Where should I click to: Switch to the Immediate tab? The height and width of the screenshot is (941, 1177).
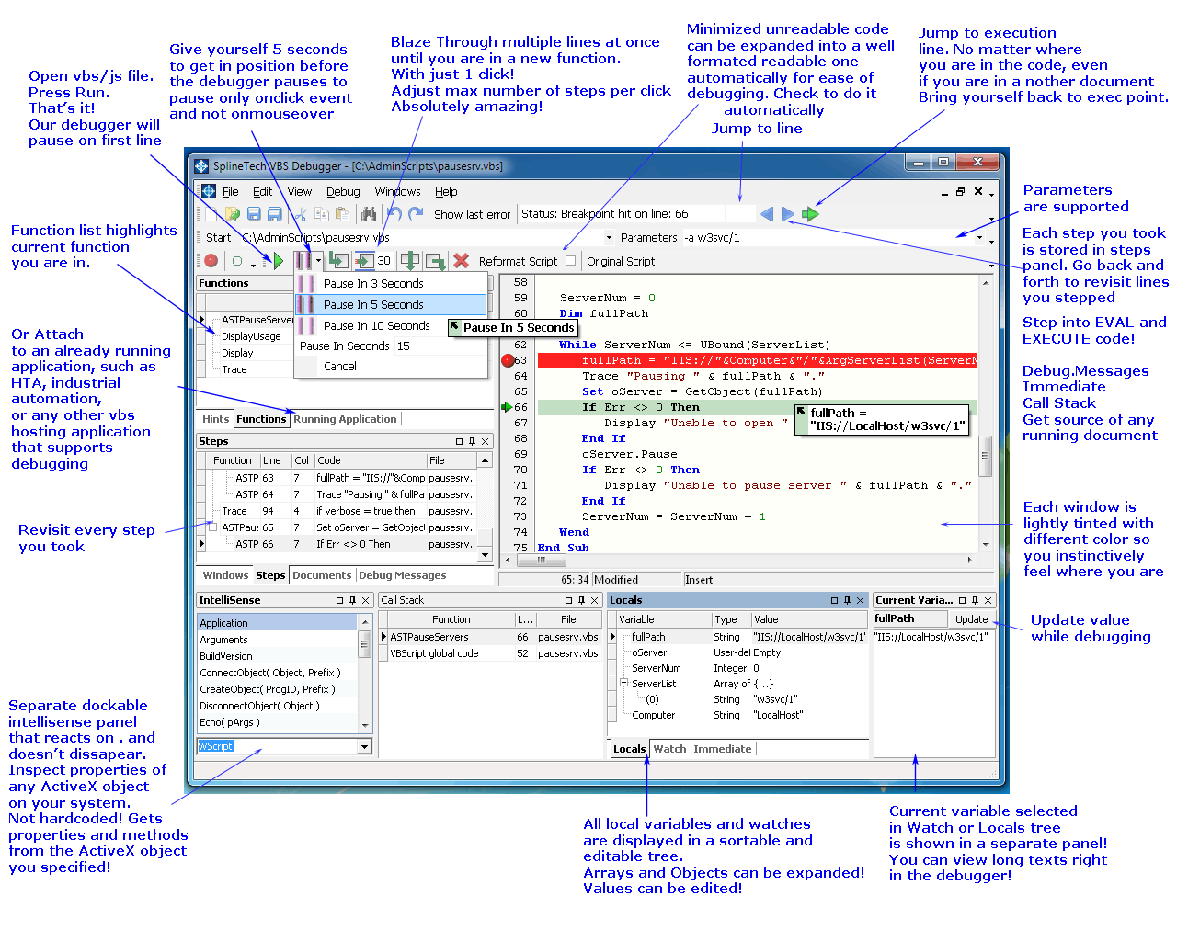tap(722, 749)
